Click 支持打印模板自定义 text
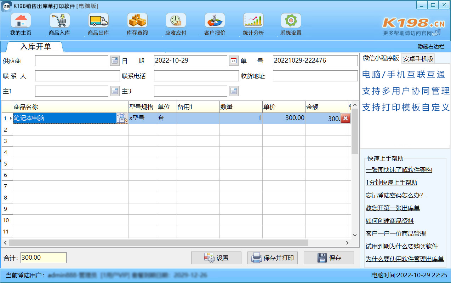 [406, 107]
